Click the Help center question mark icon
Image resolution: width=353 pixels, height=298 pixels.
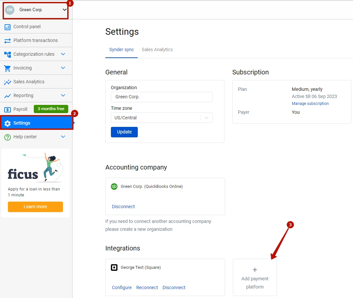click(8, 137)
